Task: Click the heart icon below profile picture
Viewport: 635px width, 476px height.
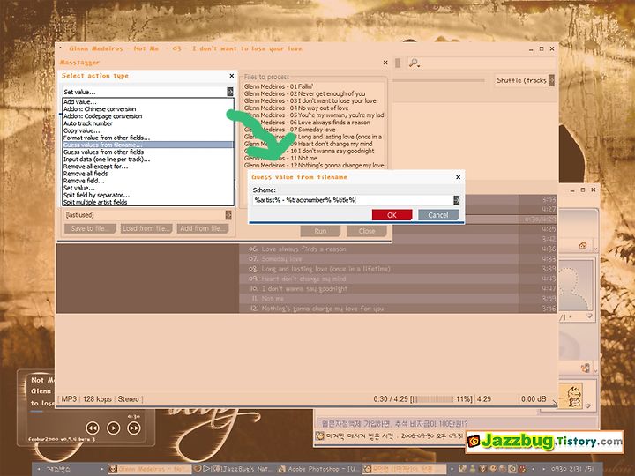Action: pos(589,316)
